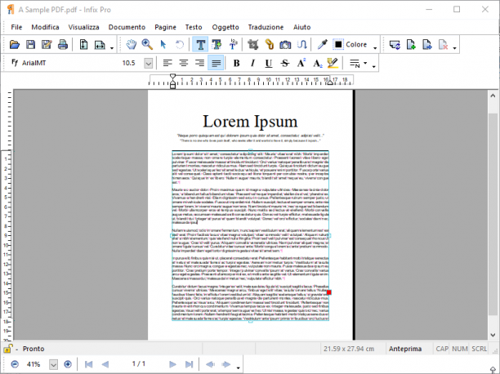500x374 pixels.
Task: Toggle center text alignment
Action: (183, 63)
